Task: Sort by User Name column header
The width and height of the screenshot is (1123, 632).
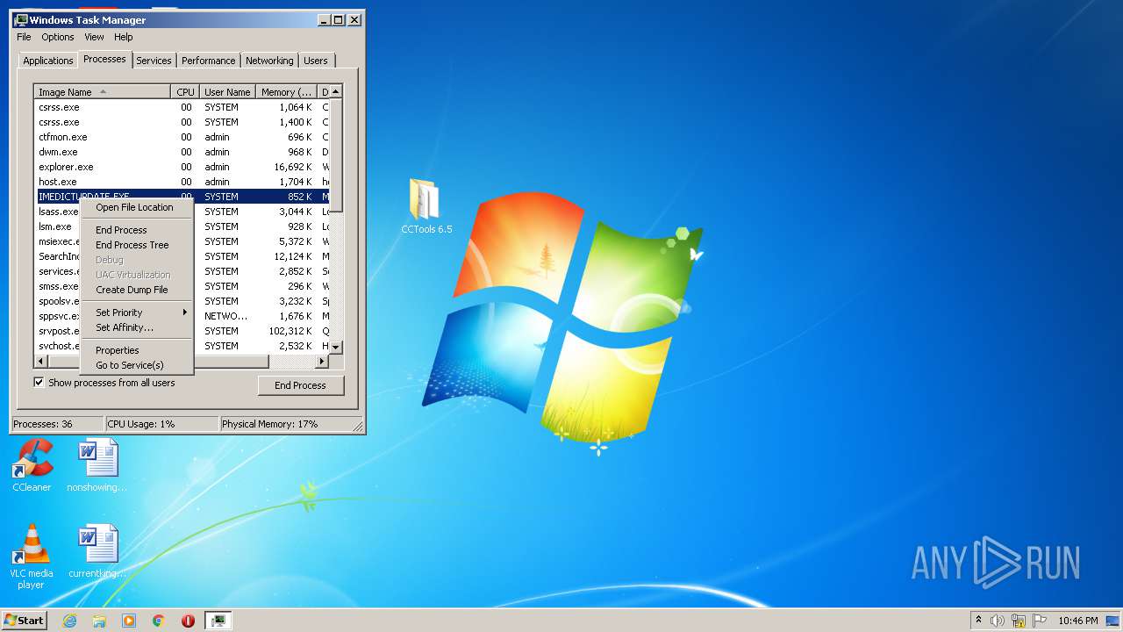Action: (227, 92)
